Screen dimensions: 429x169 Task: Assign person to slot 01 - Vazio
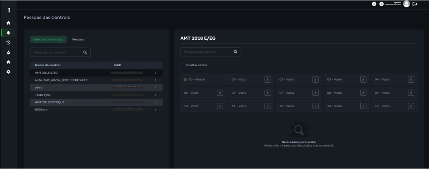point(268,79)
